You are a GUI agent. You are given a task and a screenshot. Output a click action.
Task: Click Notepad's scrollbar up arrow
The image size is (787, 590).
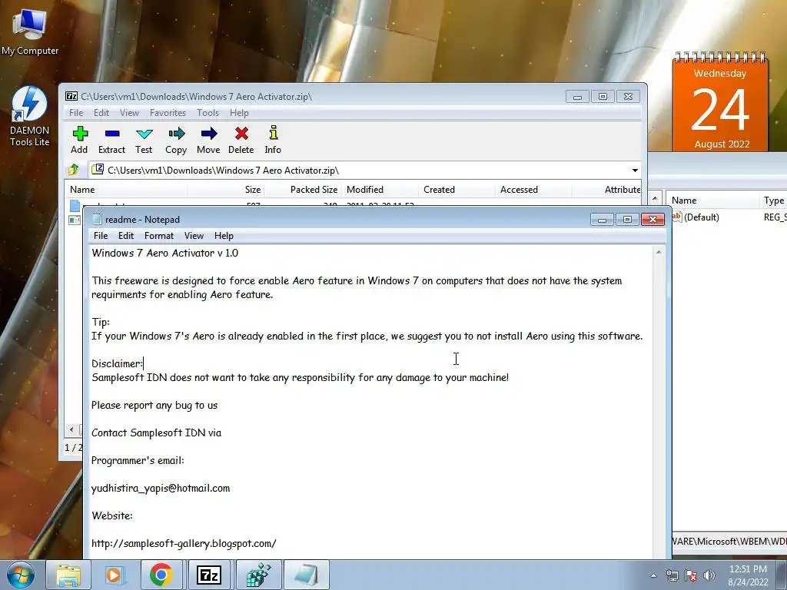click(659, 252)
